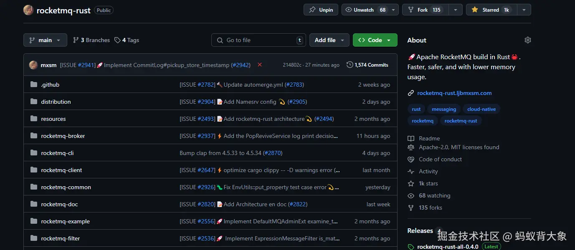This screenshot has width=575, height=250.
Task: Click the folder icon for .github
Action: (x=34, y=85)
